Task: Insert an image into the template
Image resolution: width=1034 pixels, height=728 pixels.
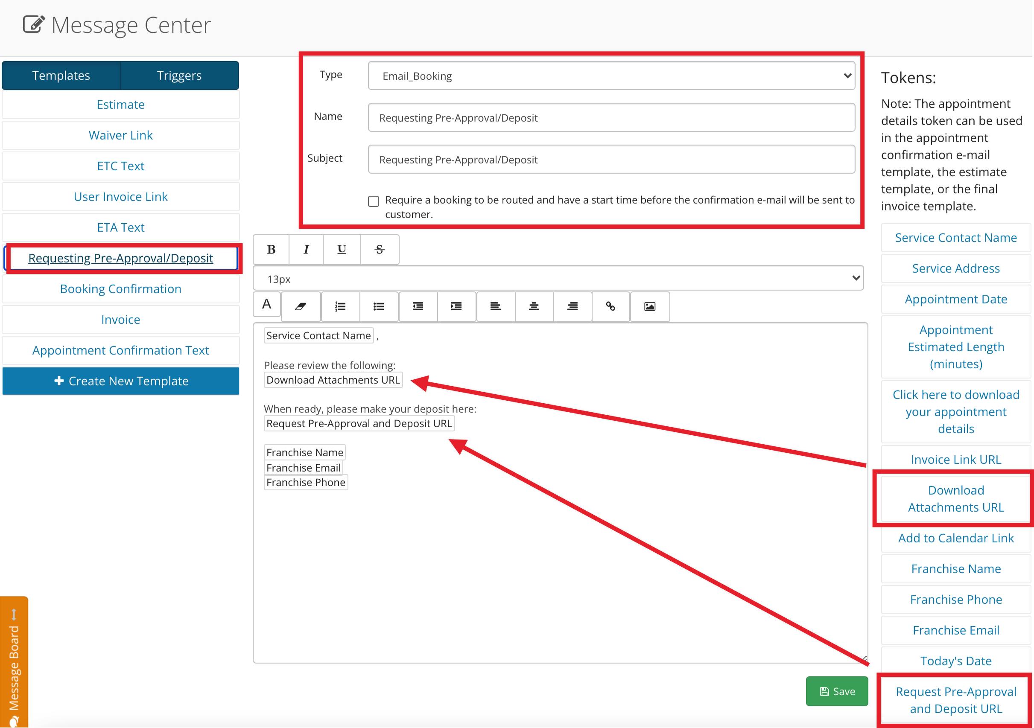Action: tap(650, 306)
